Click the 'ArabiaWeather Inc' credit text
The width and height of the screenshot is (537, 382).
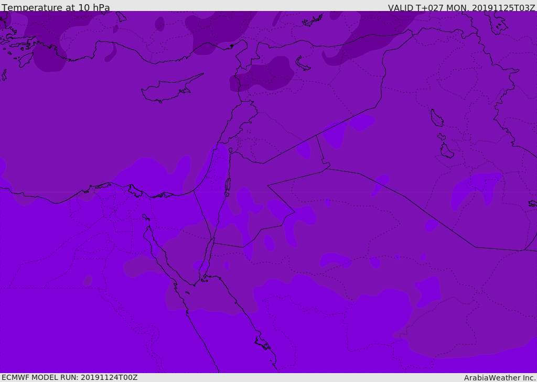point(500,378)
